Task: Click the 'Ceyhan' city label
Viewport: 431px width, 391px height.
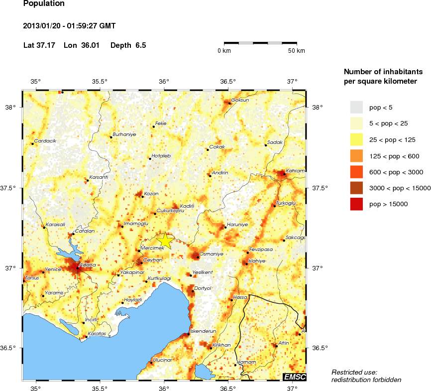Action: (x=153, y=260)
